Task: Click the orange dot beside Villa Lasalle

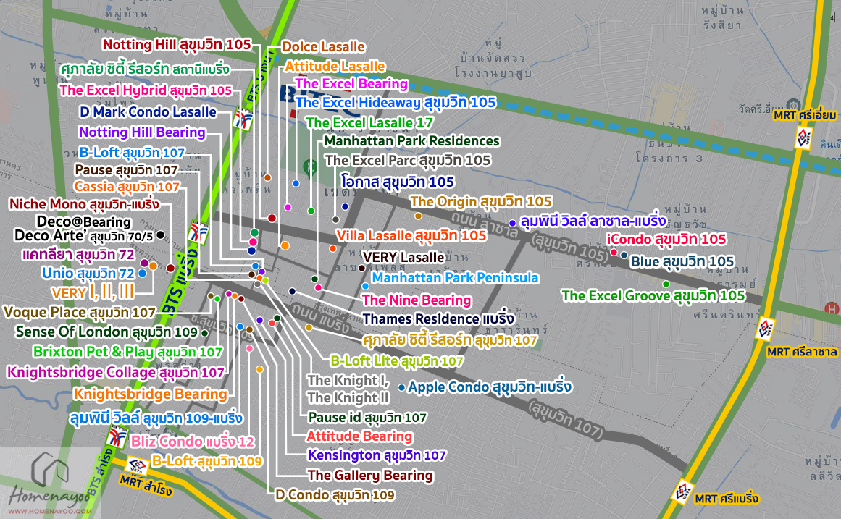Action: point(332,249)
